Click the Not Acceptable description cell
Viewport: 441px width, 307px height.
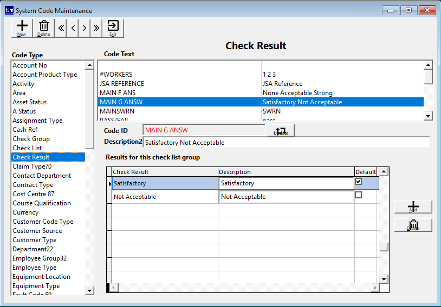click(286, 197)
